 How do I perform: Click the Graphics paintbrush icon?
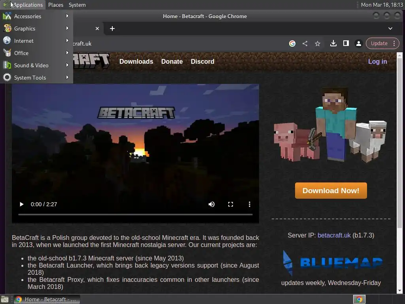coord(7,28)
